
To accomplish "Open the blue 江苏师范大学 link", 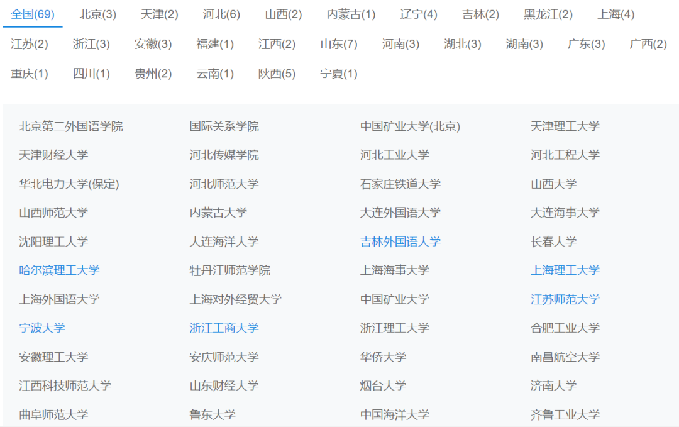I will coord(565,299).
